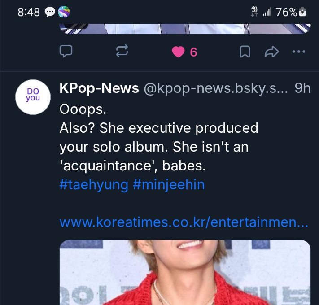
Task: Open the cropped image above the actions
Action: pos(185,28)
